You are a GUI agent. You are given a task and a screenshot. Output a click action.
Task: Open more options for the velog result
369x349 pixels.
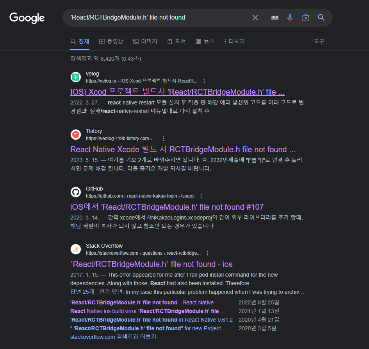[x=204, y=81]
